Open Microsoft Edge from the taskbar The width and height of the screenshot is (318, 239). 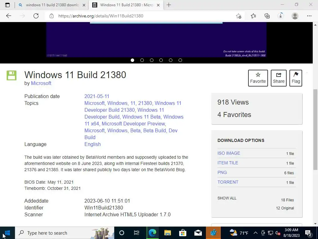point(152,233)
